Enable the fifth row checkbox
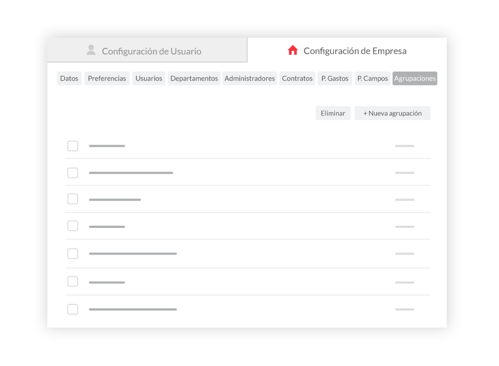Image resolution: width=499 pixels, height=366 pixels. tap(73, 253)
